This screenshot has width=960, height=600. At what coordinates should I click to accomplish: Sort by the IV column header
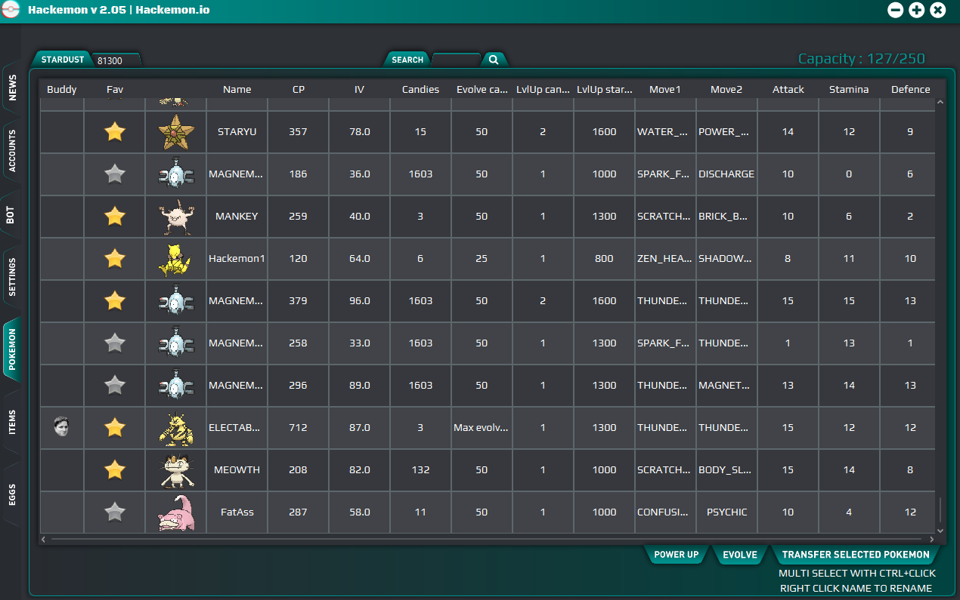coord(359,89)
